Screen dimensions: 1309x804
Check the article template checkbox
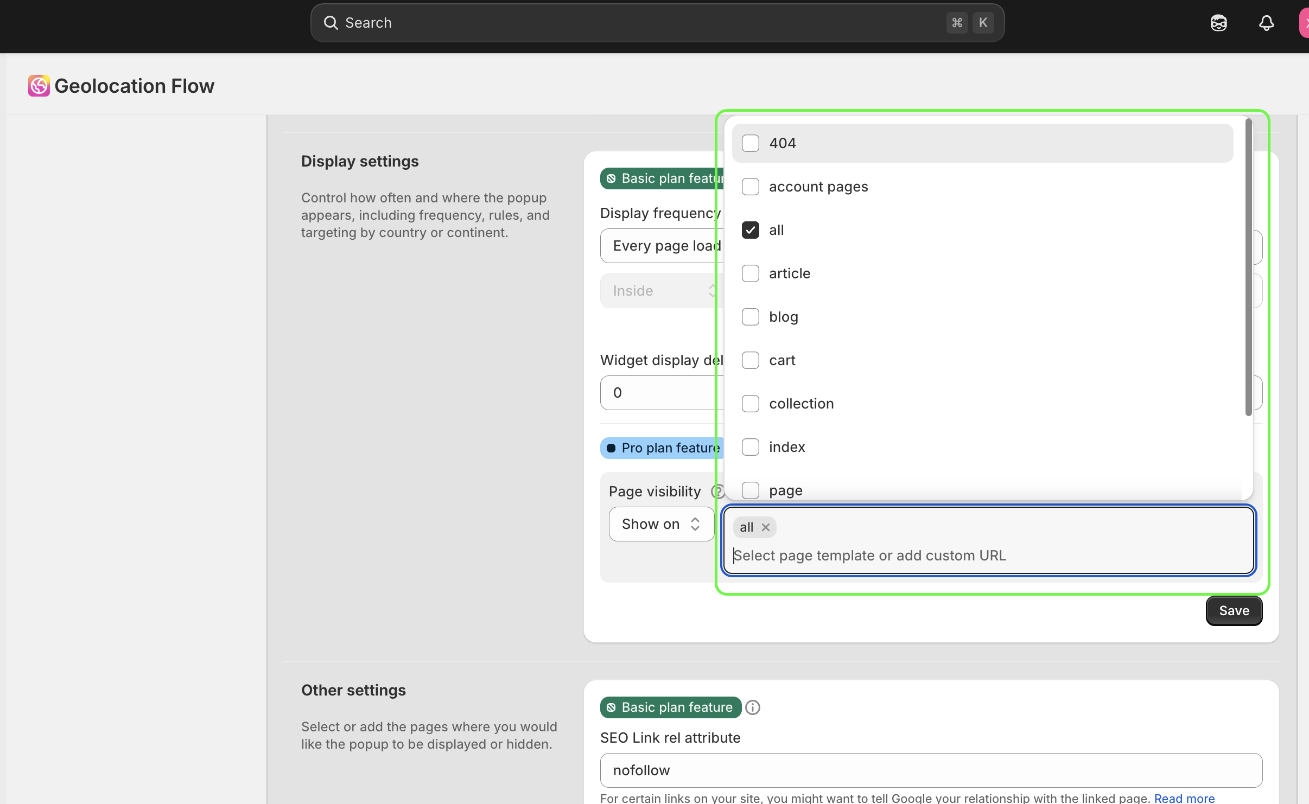751,273
